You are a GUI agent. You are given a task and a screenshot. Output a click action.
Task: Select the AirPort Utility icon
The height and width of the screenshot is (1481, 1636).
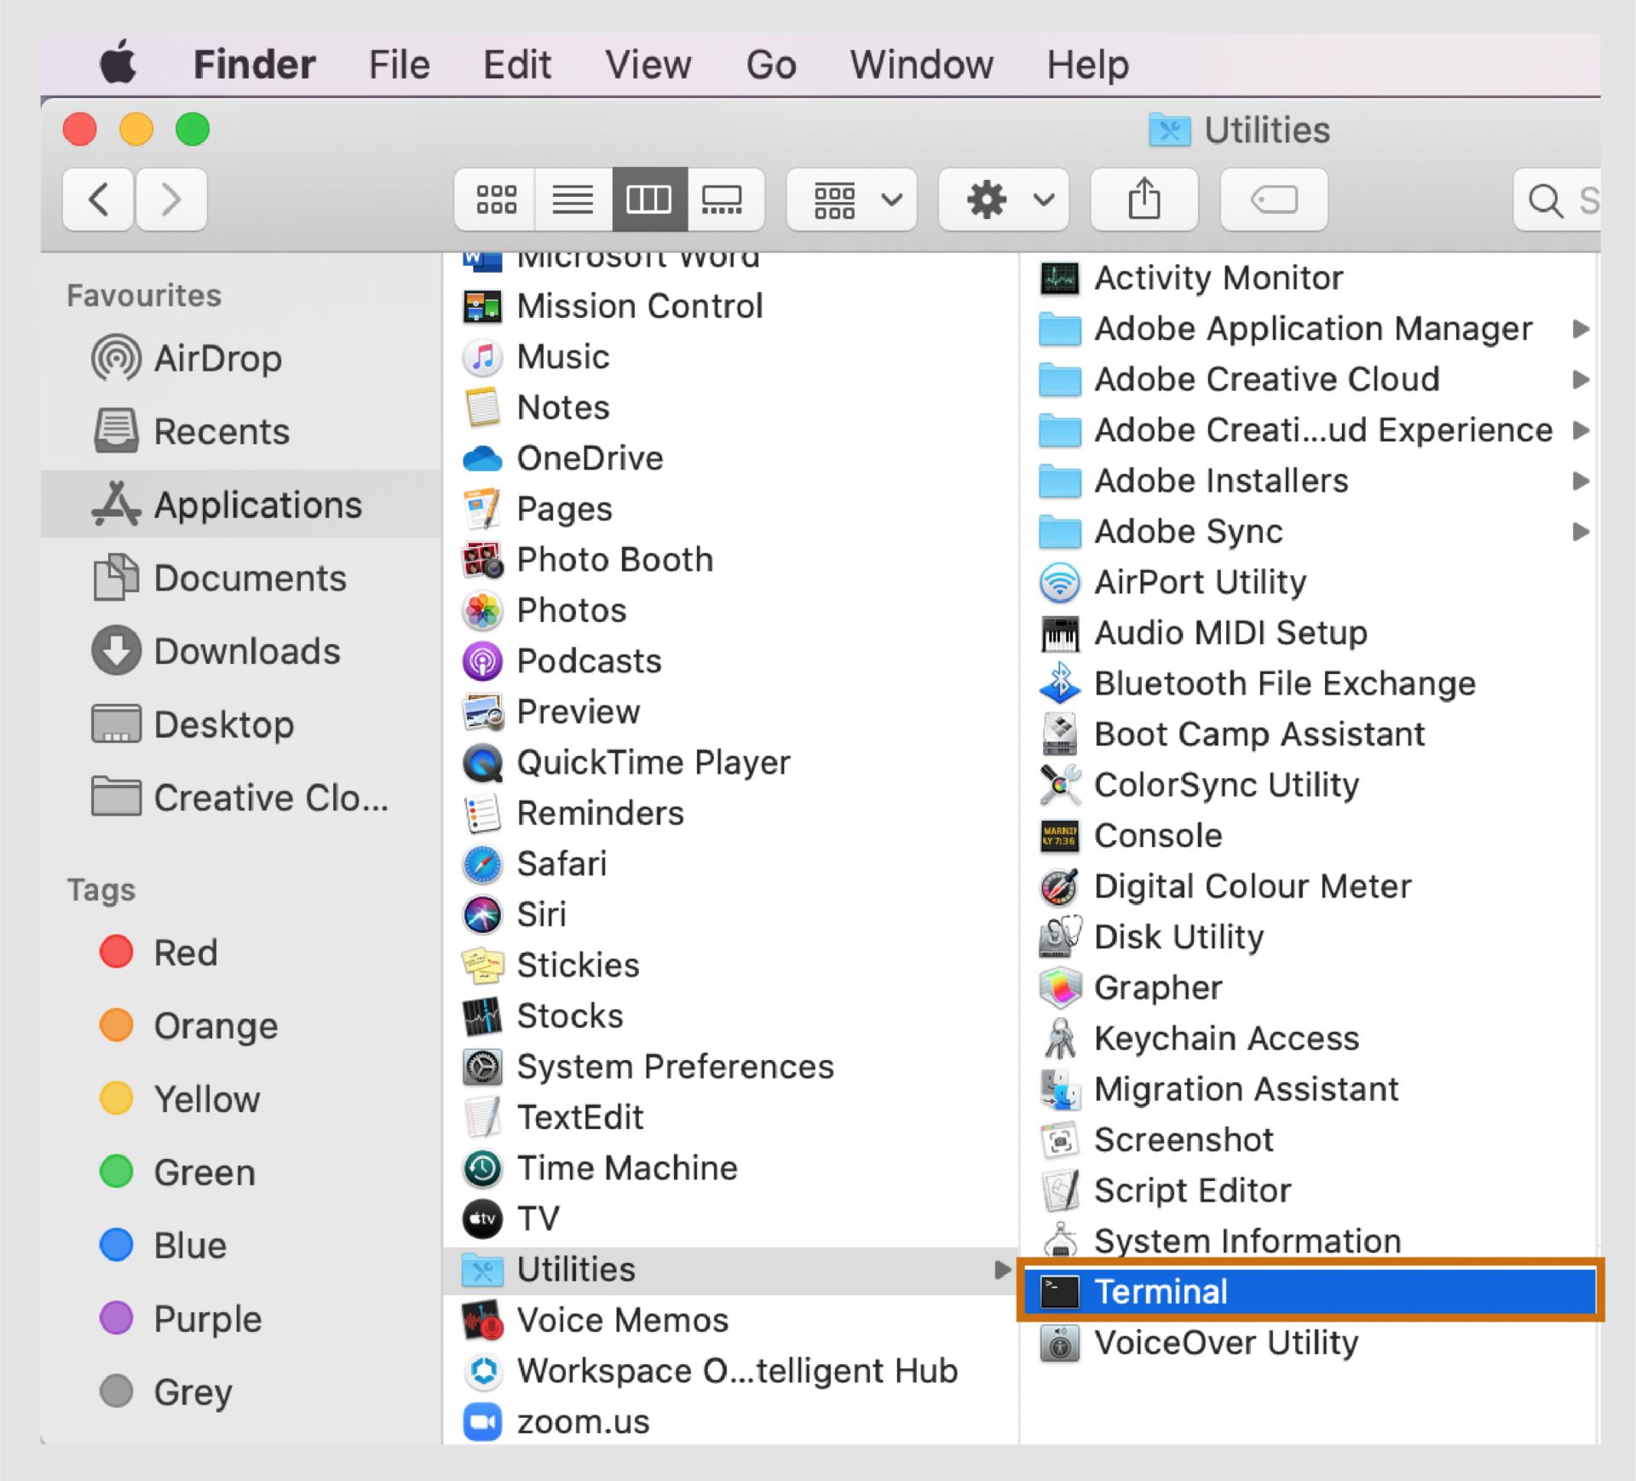coord(1060,583)
